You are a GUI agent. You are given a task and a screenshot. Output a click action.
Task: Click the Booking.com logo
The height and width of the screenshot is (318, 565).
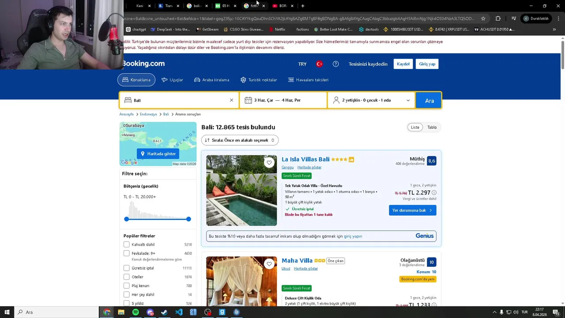tap(144, 64)
